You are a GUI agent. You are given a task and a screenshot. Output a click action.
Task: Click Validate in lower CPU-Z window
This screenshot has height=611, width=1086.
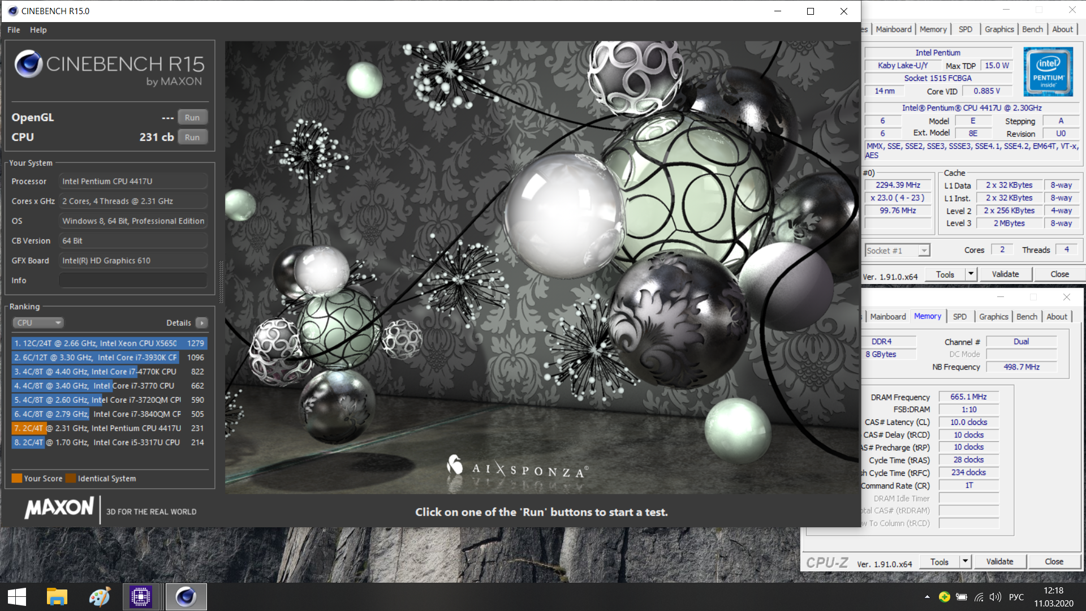click(x=999, y=562)
